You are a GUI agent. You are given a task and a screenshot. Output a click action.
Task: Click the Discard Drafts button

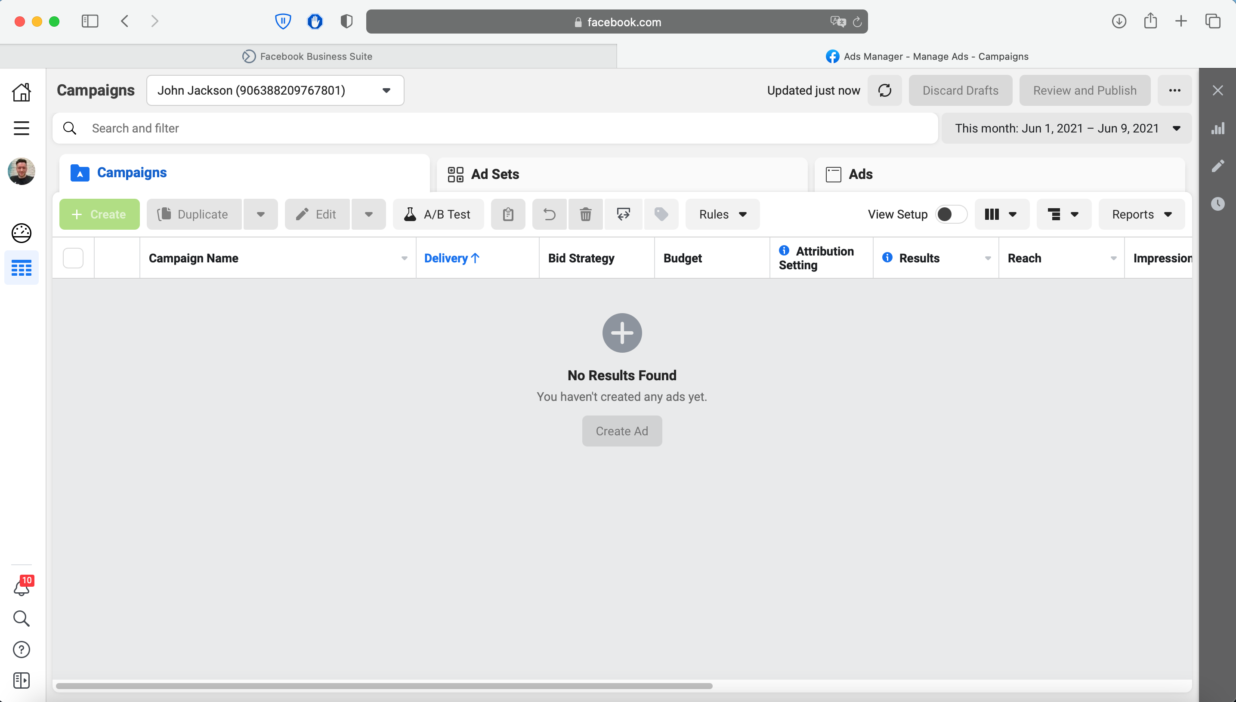click(x=960, y=90)
